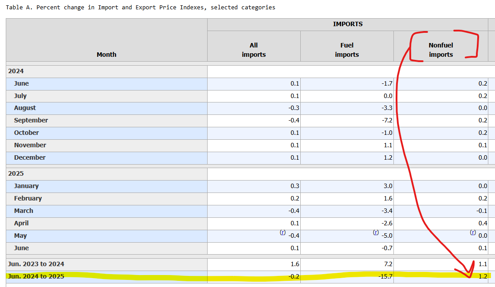This screenshot has width=495, height=287.
Task: Select the 0.3 All imports value in January row
Action: click(x=295, y=186)
